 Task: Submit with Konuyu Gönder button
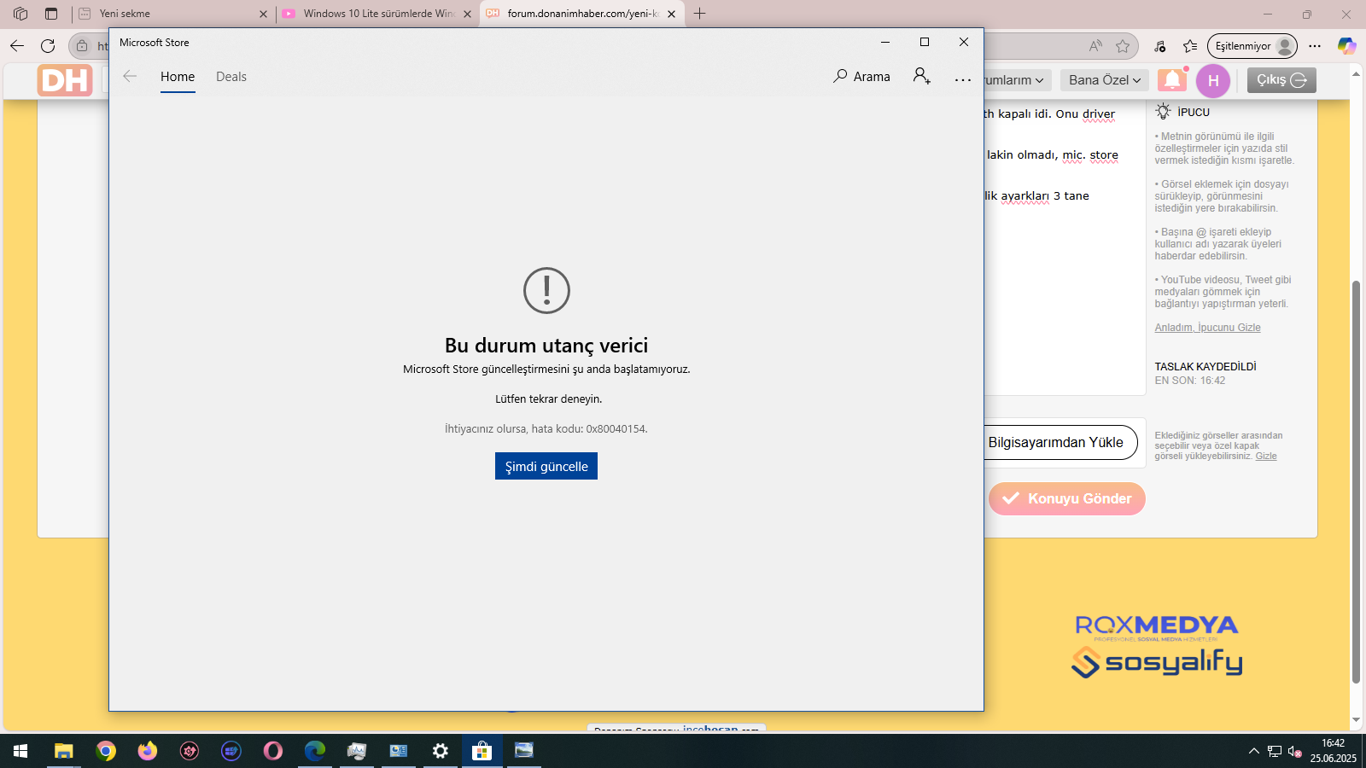click(x=1067, y=498)
